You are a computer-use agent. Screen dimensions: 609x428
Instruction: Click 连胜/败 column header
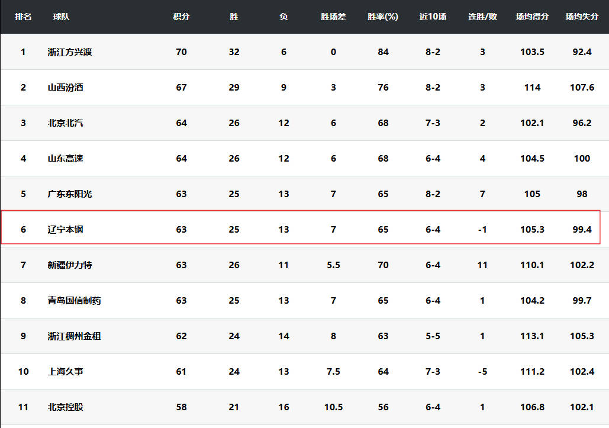coord(482,17)
